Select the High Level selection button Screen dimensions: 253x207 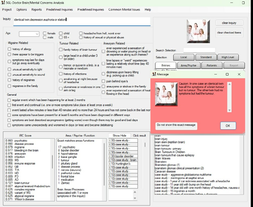click(x=228, y=57)
